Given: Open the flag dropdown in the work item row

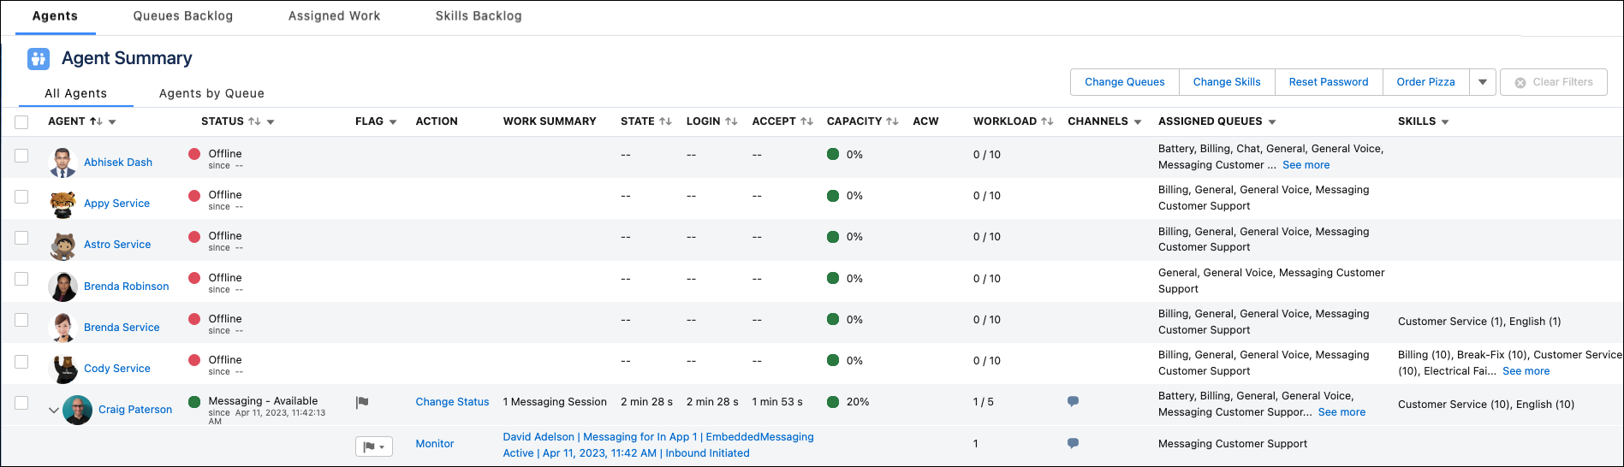Looking at the screenshot, I should click(x=374, y=446).
